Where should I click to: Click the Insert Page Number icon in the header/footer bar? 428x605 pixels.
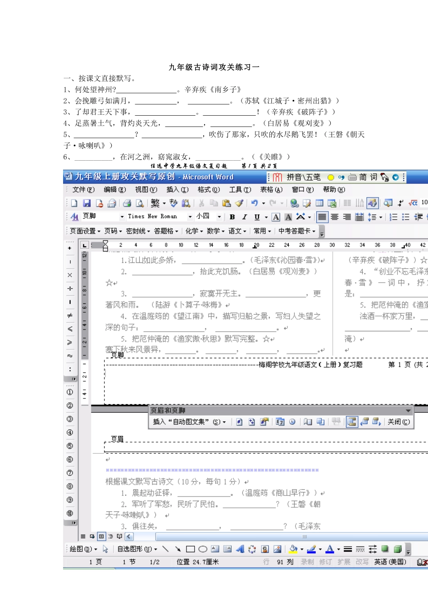pyautogui.click(x=239, y=422)
